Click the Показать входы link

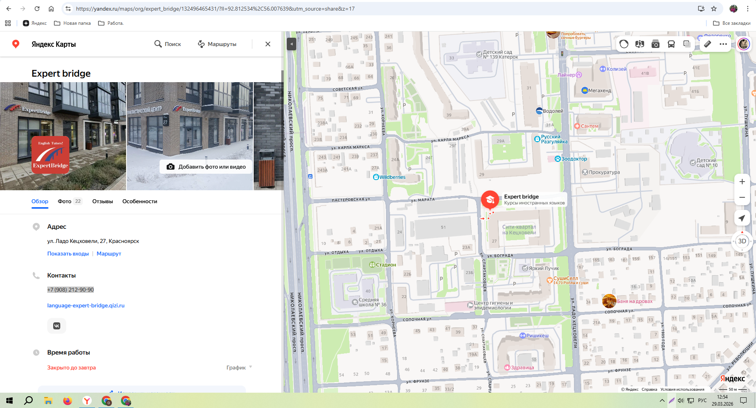[x=68, y=254]
